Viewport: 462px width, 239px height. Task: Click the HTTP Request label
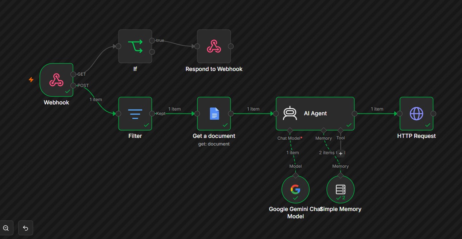(416, 136)
